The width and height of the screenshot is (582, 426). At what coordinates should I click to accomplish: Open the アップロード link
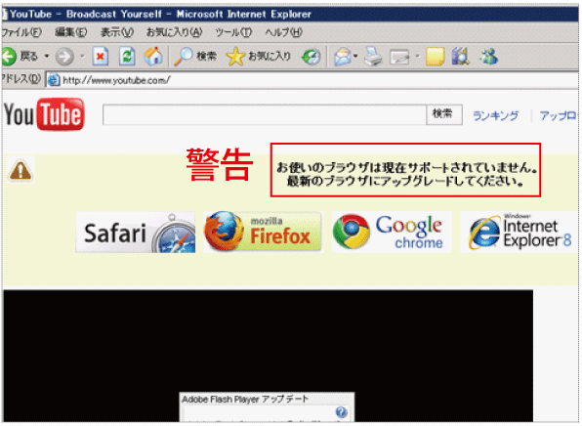[x=558, y=116]
